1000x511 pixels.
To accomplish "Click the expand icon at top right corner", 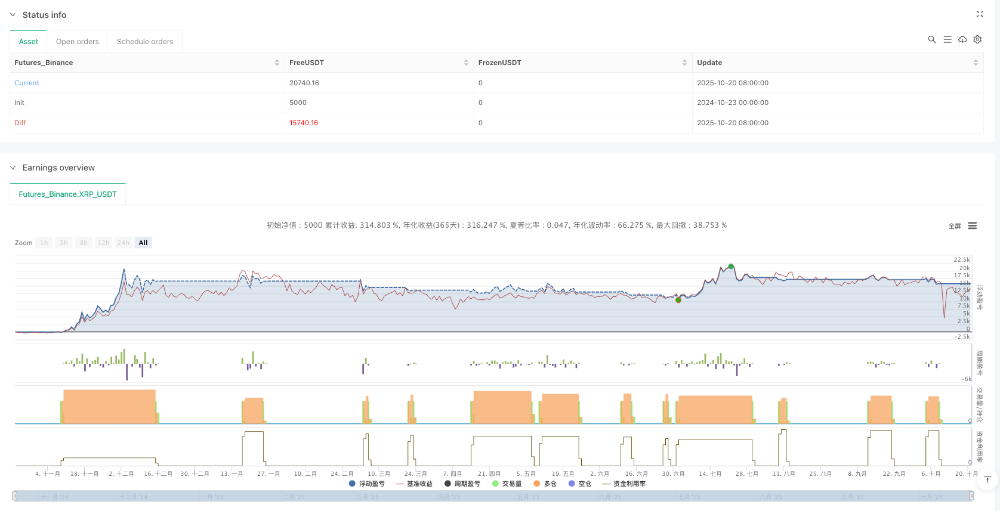I will (979, 14).
